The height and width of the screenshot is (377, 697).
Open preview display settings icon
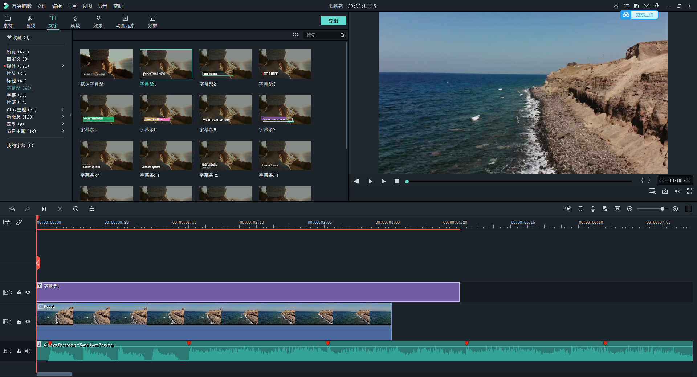point(652,191)
